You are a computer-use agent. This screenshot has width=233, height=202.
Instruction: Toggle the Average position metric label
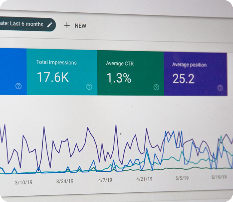(189, 64)
